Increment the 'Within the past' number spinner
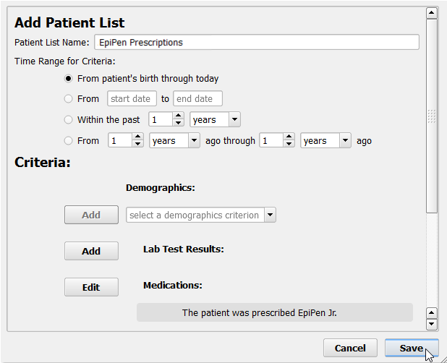Viewport: 447px width, 363px height. click(178, 116)
